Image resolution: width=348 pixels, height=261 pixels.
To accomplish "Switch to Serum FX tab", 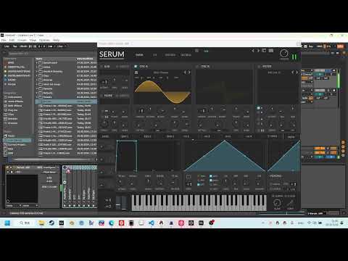I will tap(154, 55).
